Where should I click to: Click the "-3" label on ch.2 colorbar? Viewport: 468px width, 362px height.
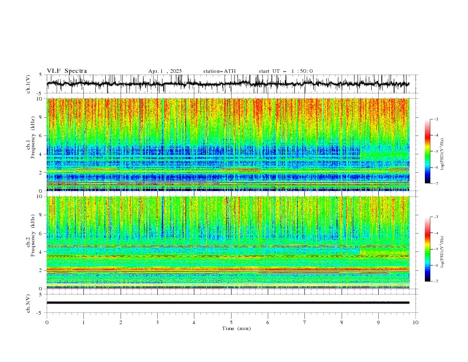(436, 217)
